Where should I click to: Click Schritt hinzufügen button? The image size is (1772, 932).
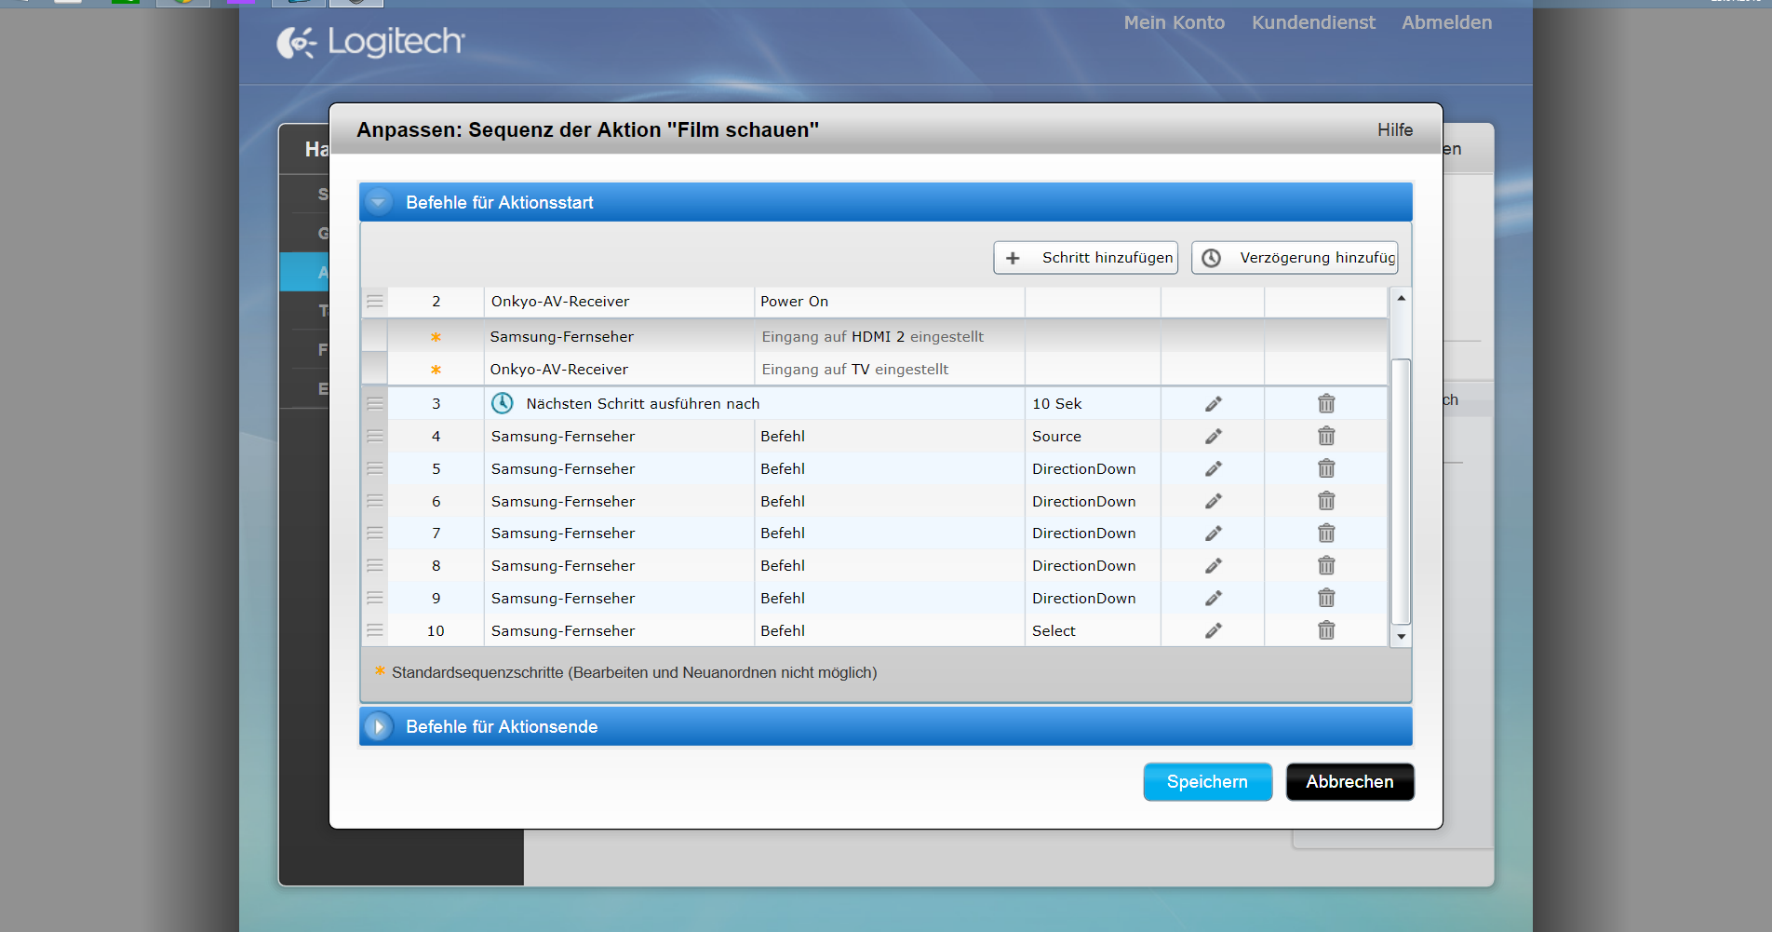coord(1085,258)
